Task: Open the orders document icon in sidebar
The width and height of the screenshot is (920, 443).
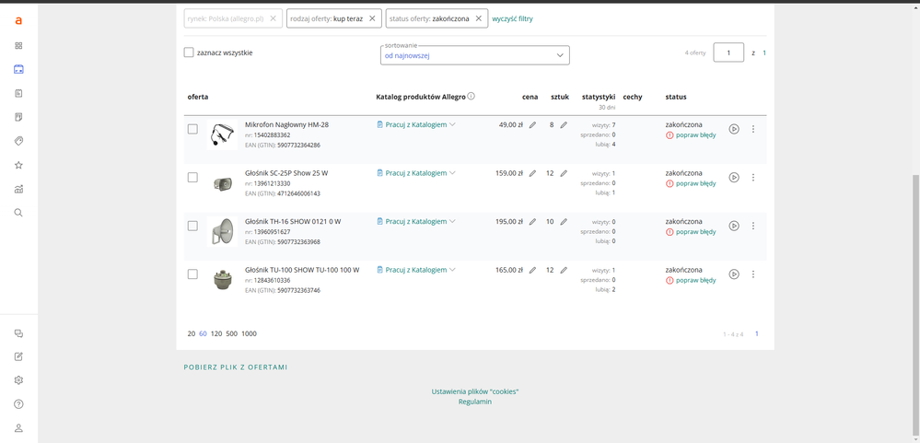Action: tap(18, 93)
